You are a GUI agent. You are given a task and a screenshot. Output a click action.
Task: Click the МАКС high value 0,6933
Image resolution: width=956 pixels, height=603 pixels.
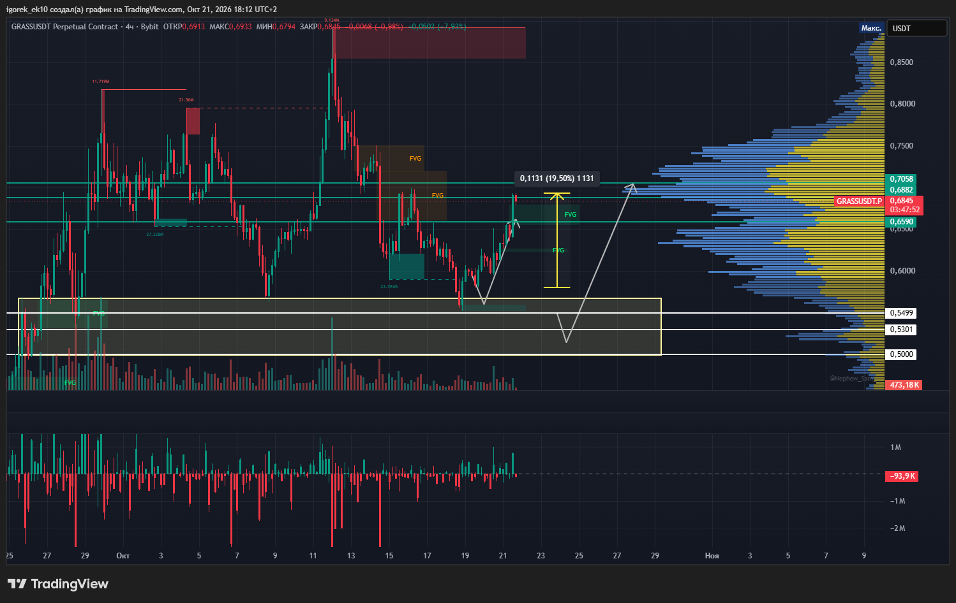tap(240, 27)
